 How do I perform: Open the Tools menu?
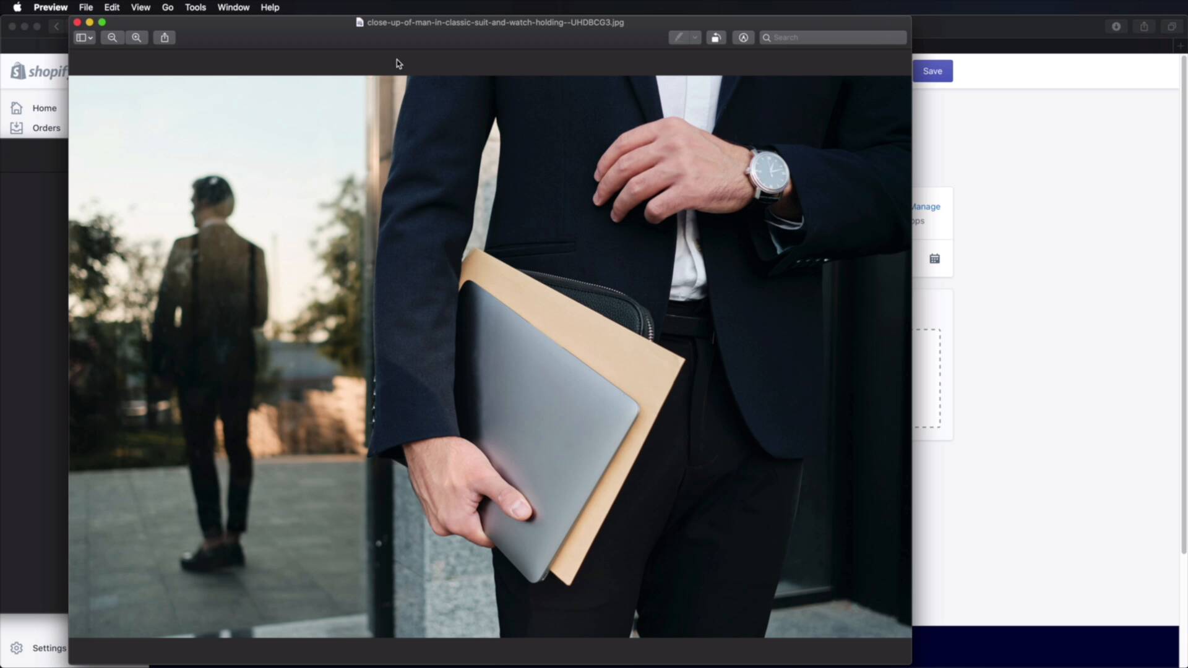click(x=195, y=7)
